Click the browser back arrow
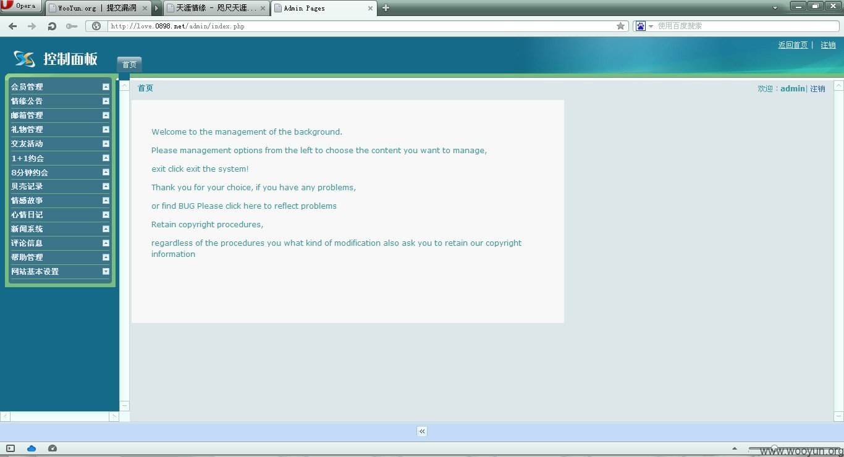This screenshot has height=457, width=844. point(12,27)
